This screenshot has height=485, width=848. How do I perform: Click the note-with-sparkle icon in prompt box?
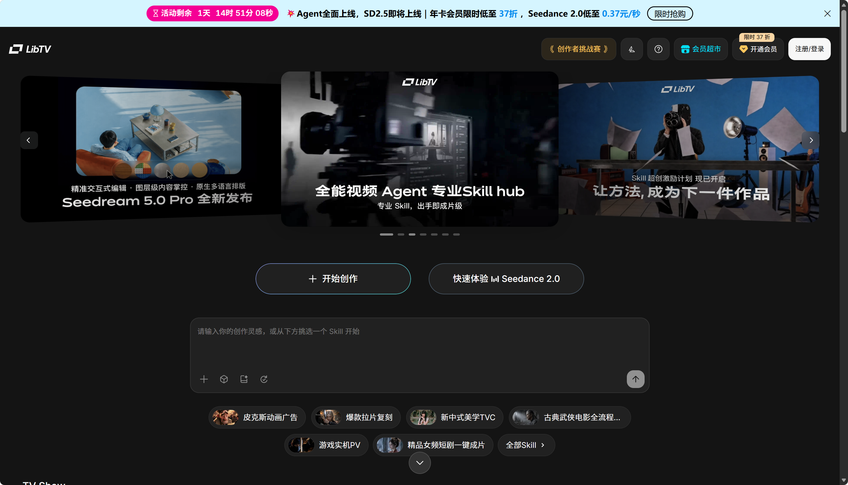point(244,379)
